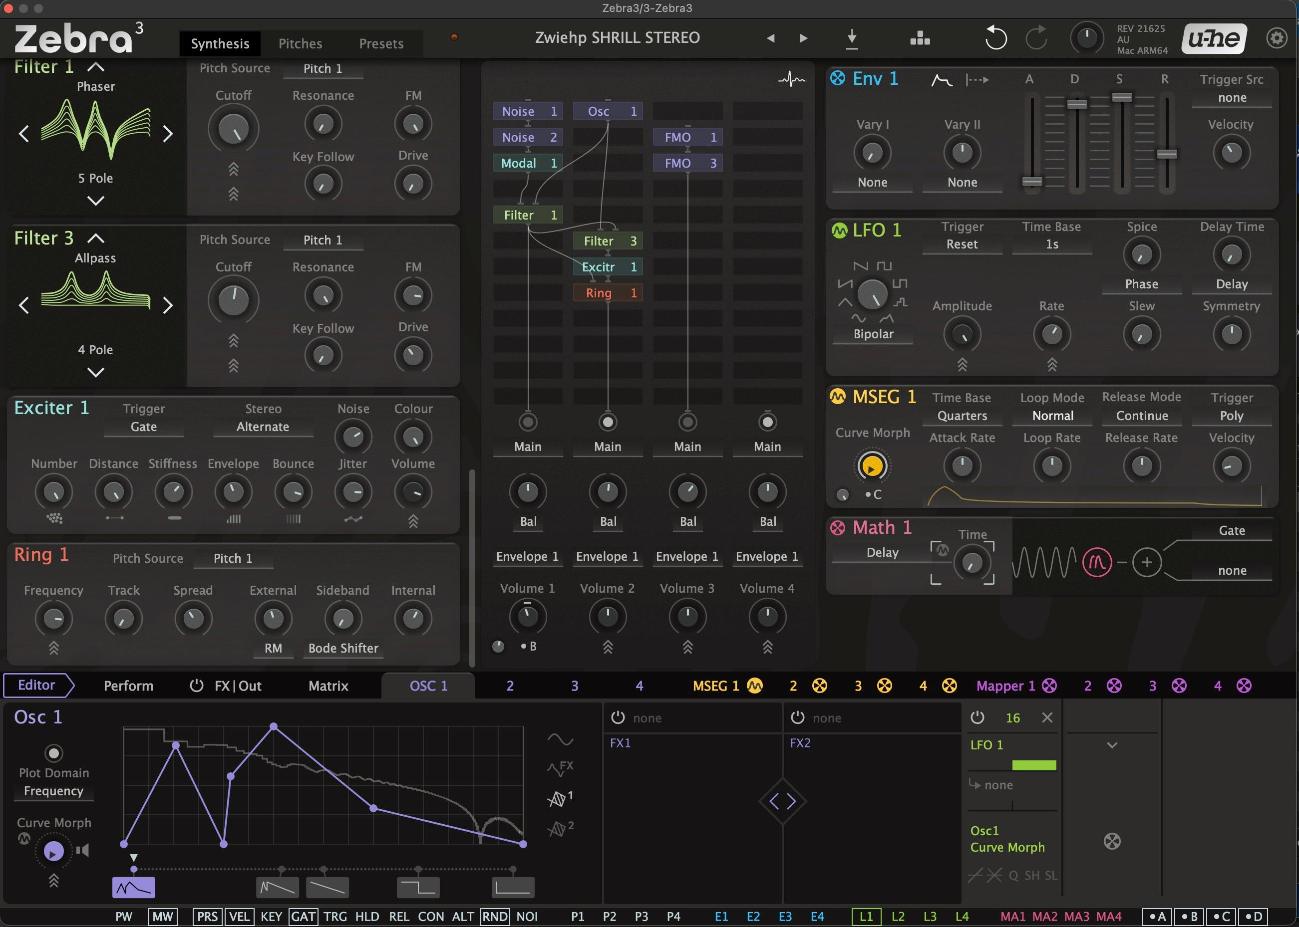The height and width of the screenshot is (927, 1299).
Task: Open Exciter 1 Stereo Alternate dropdown
Action: pyautogui.click(x=263, y=427)
